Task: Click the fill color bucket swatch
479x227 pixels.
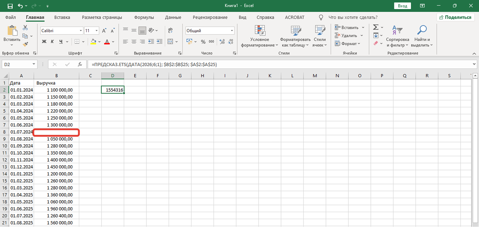Action: tap(93, 42)
